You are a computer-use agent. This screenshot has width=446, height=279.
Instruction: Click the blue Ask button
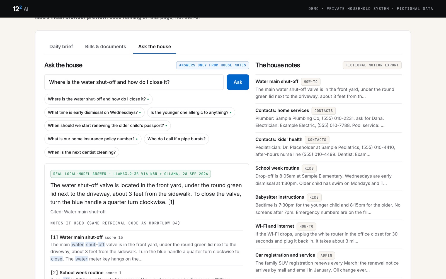pyautogui.click(x=238, y=82)
